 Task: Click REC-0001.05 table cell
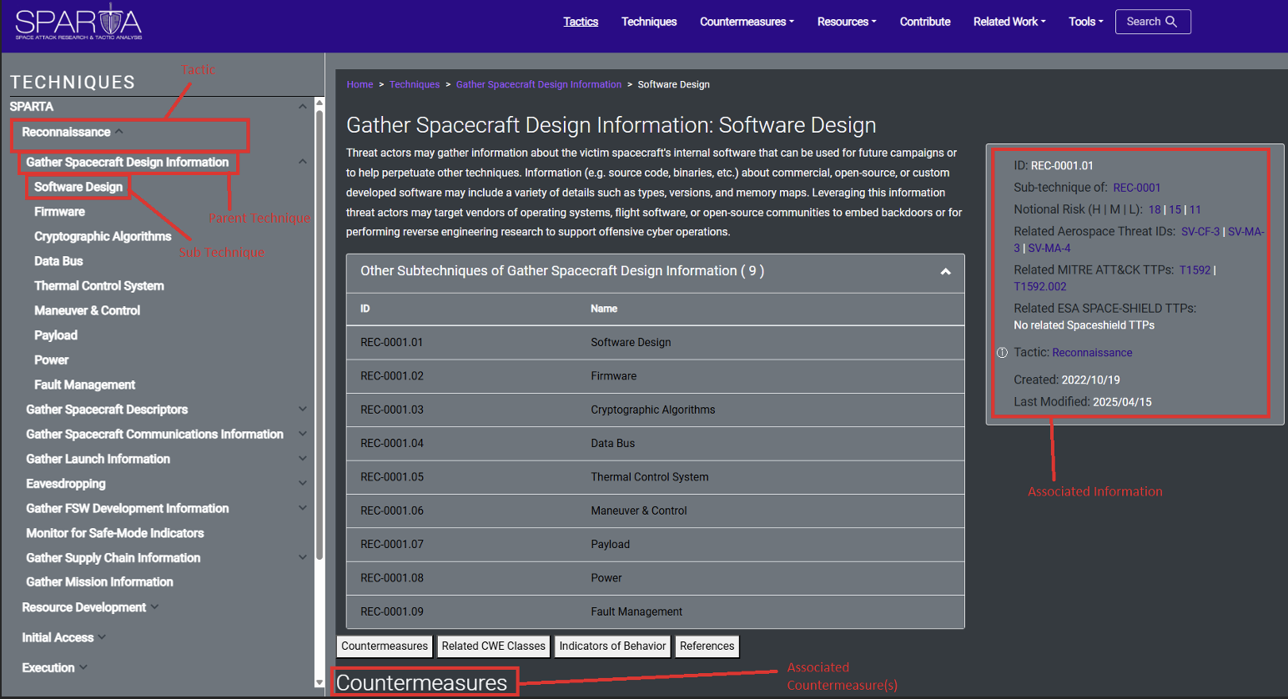click(392, 477)
